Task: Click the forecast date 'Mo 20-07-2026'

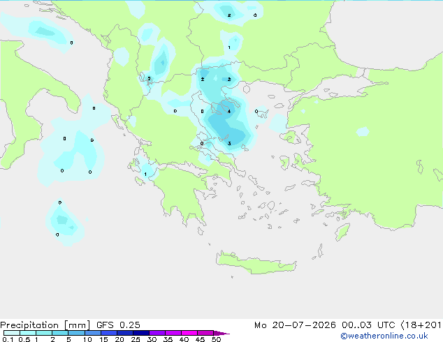Action: [x=295, y=325]
